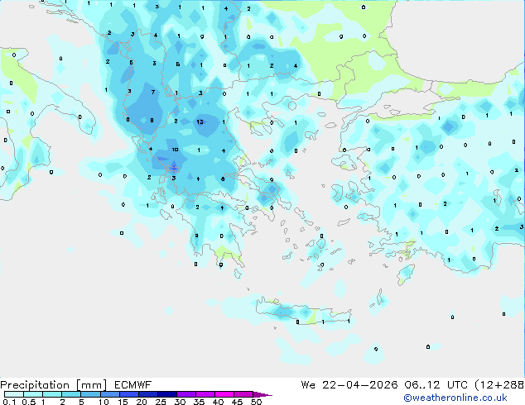Image resolution: width=525 pixels, height=405 pixels.
Task: Select the bright magenta swatch between 40 and 45
Action: tap(224, 394)
